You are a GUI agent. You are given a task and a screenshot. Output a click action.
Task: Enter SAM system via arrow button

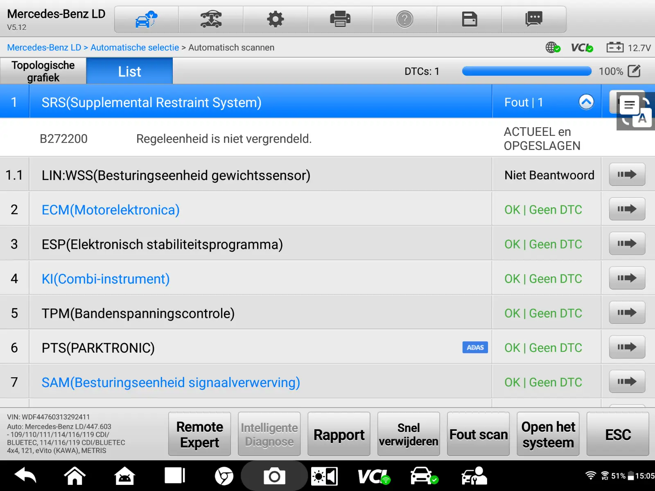pyautogui.click(x=627, y=382)
